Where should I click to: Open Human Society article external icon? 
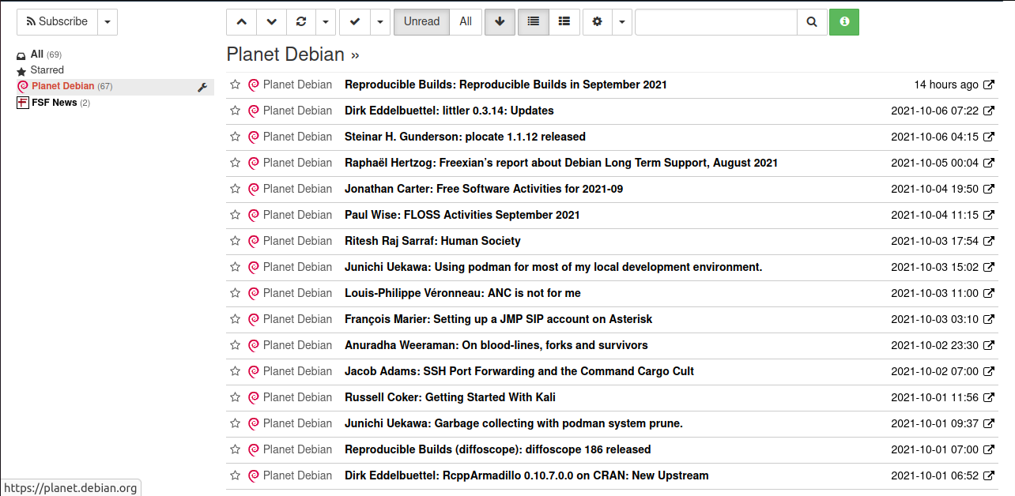pyautogui.click(x=988, y=241)
